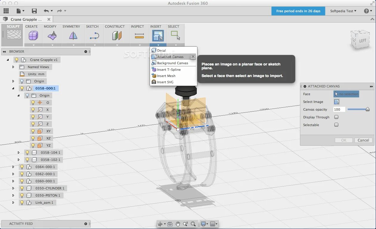Enable the Selectable checkbox
376x229 pixels.
coord(336,125)
